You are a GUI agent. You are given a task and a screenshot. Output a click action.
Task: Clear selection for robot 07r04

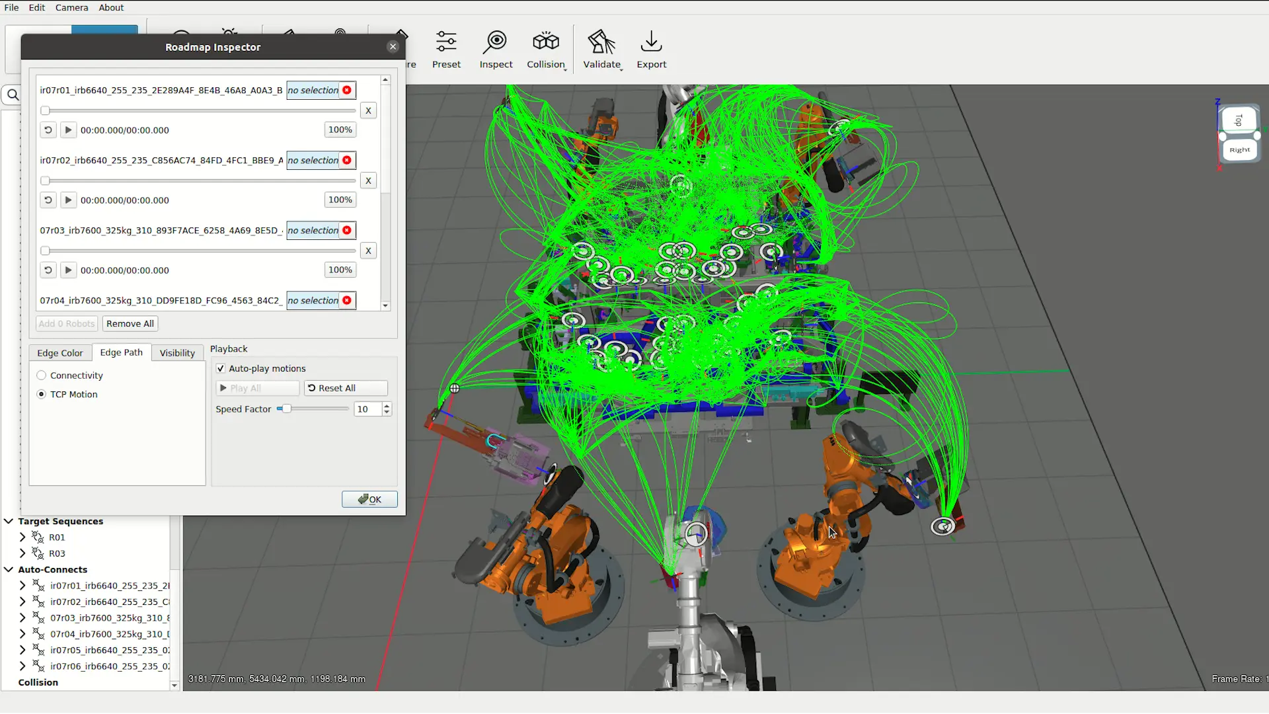tap(347, 300)
